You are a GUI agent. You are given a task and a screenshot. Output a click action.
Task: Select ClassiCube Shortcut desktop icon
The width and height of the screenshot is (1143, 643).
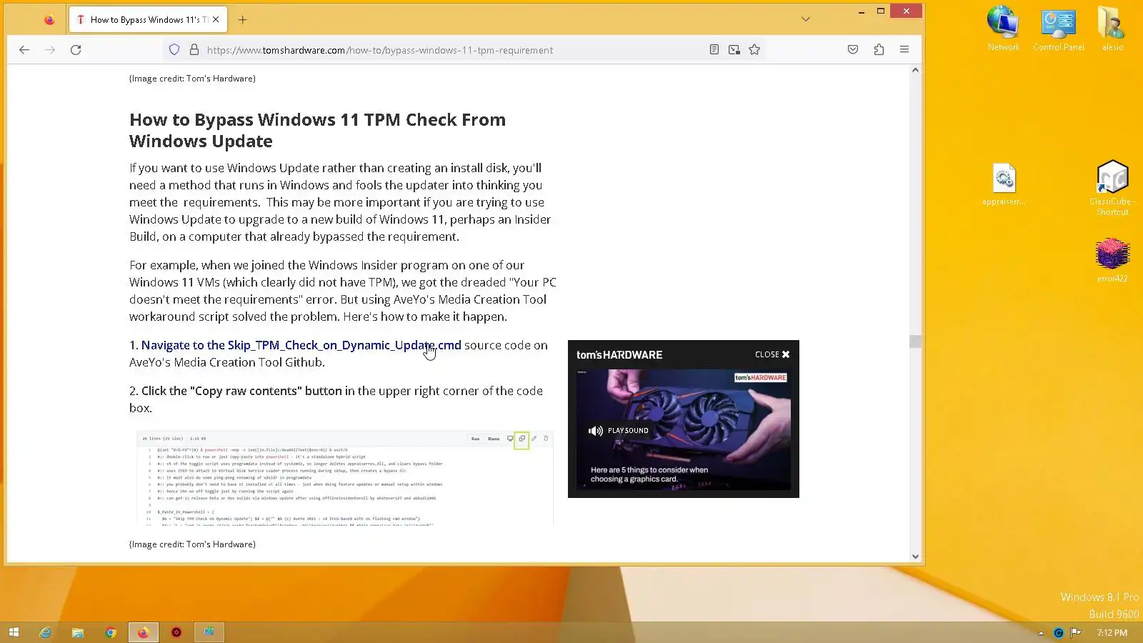pos(1112,188)
